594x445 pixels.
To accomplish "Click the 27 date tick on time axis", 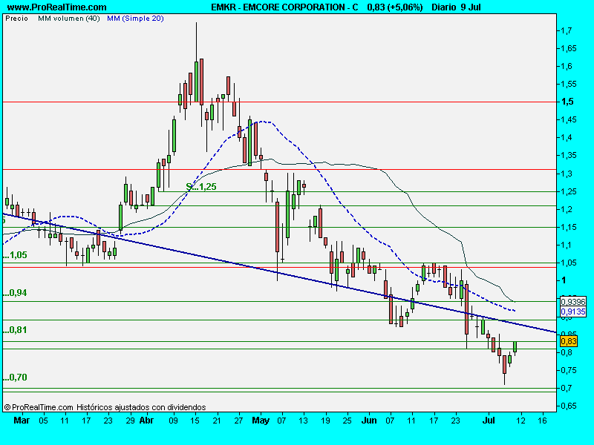I will tap(238, 421).
